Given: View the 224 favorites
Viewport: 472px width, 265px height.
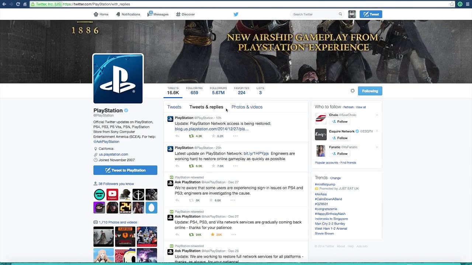Looking at the screenshot, I should pos(242,91).
